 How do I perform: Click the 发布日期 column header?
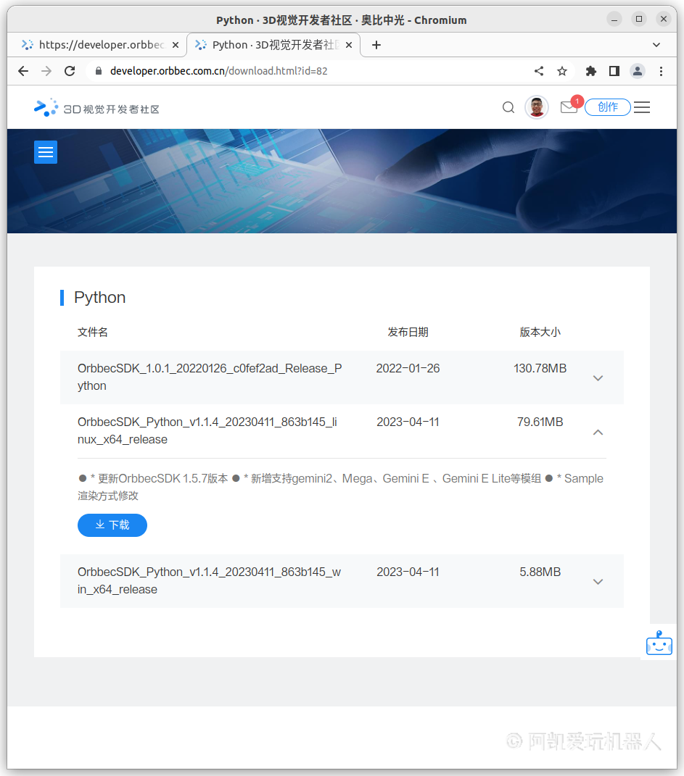(408, 332)
